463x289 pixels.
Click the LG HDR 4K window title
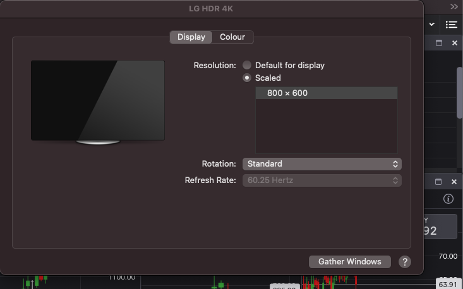(211, 9)
